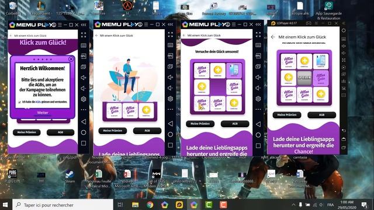Viewport: 374px width, 210px height.
Task: Open hamburger menu on 'Versuche dein Glück' MEmu
Action: pos(234,24)
